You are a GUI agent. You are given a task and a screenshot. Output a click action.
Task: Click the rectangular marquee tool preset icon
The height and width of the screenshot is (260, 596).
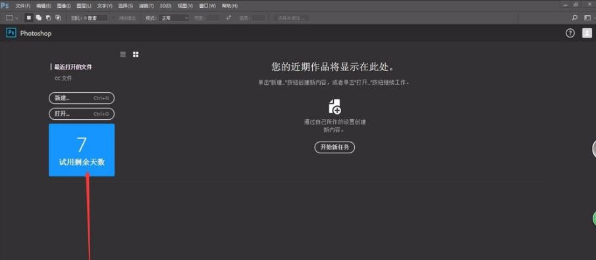9,18
